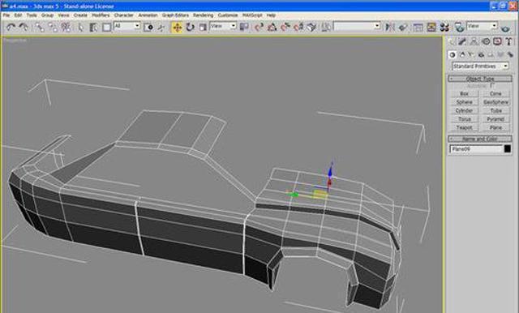Viewport: 519px width, 313px height.
Task: Click the object name field Plane06
Action: click(476, 149)
